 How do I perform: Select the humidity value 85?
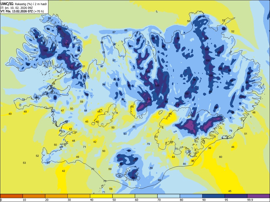coord(134,127)
